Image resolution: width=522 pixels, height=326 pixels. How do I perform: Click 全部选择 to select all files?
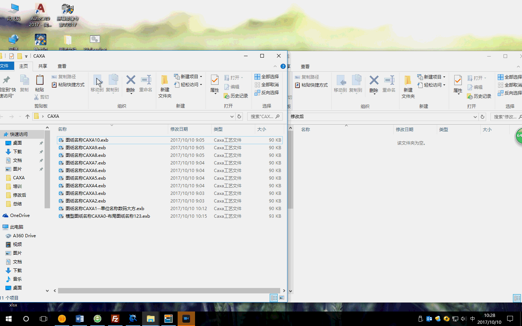[x=267, y=77]
